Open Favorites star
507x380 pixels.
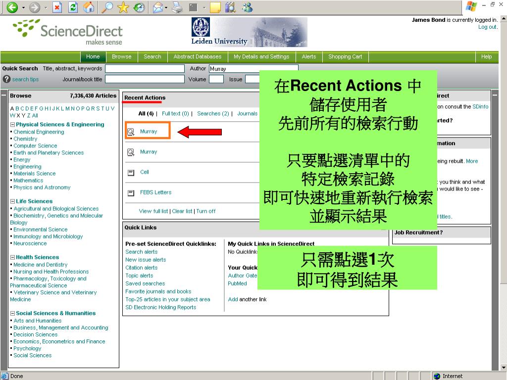(123, 7)
